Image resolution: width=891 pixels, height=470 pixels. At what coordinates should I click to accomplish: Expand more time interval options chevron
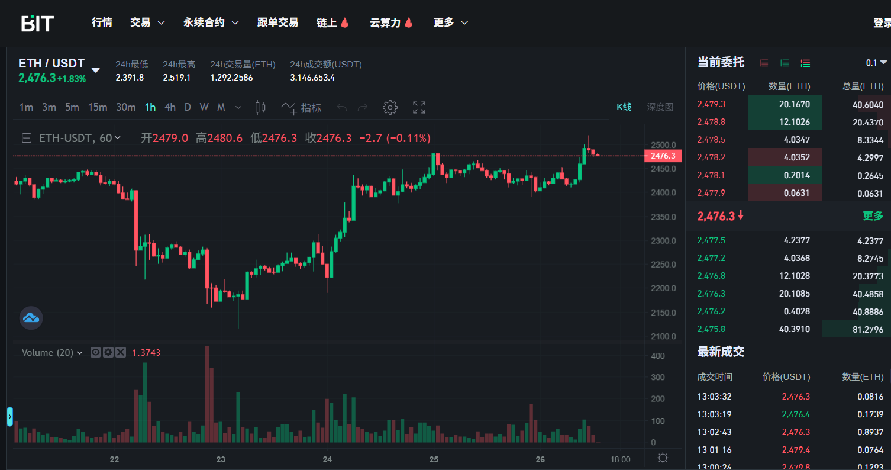click(238, 108)
